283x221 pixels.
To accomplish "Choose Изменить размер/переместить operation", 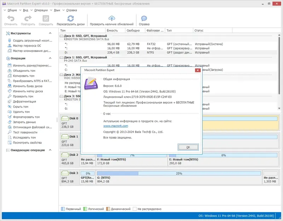I will (x=30, y=65).
